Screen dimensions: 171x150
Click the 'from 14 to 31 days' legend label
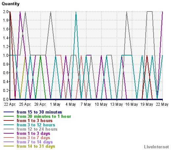pos(36,146)
